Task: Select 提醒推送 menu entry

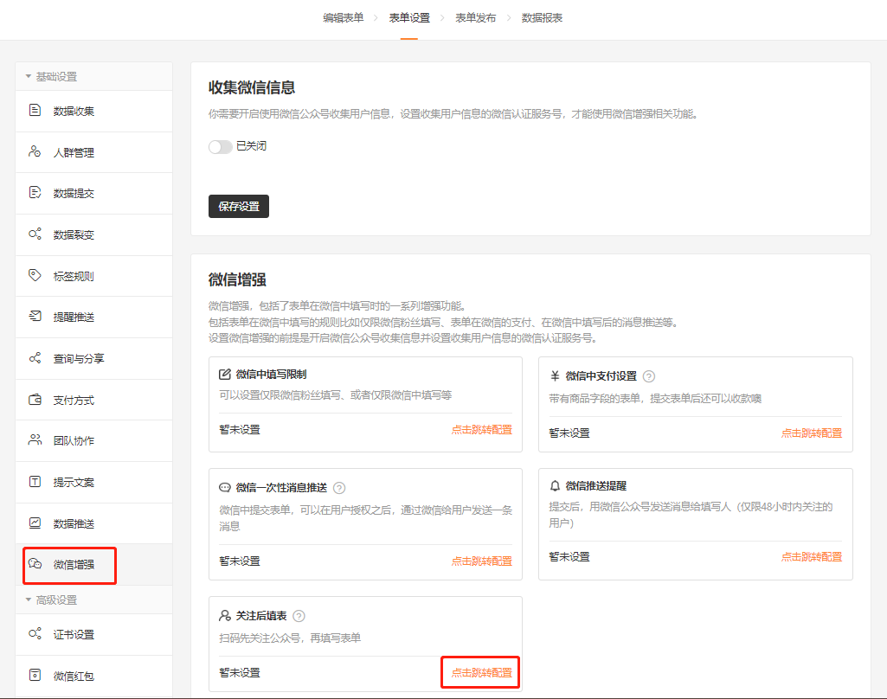Action: point(94,317)
